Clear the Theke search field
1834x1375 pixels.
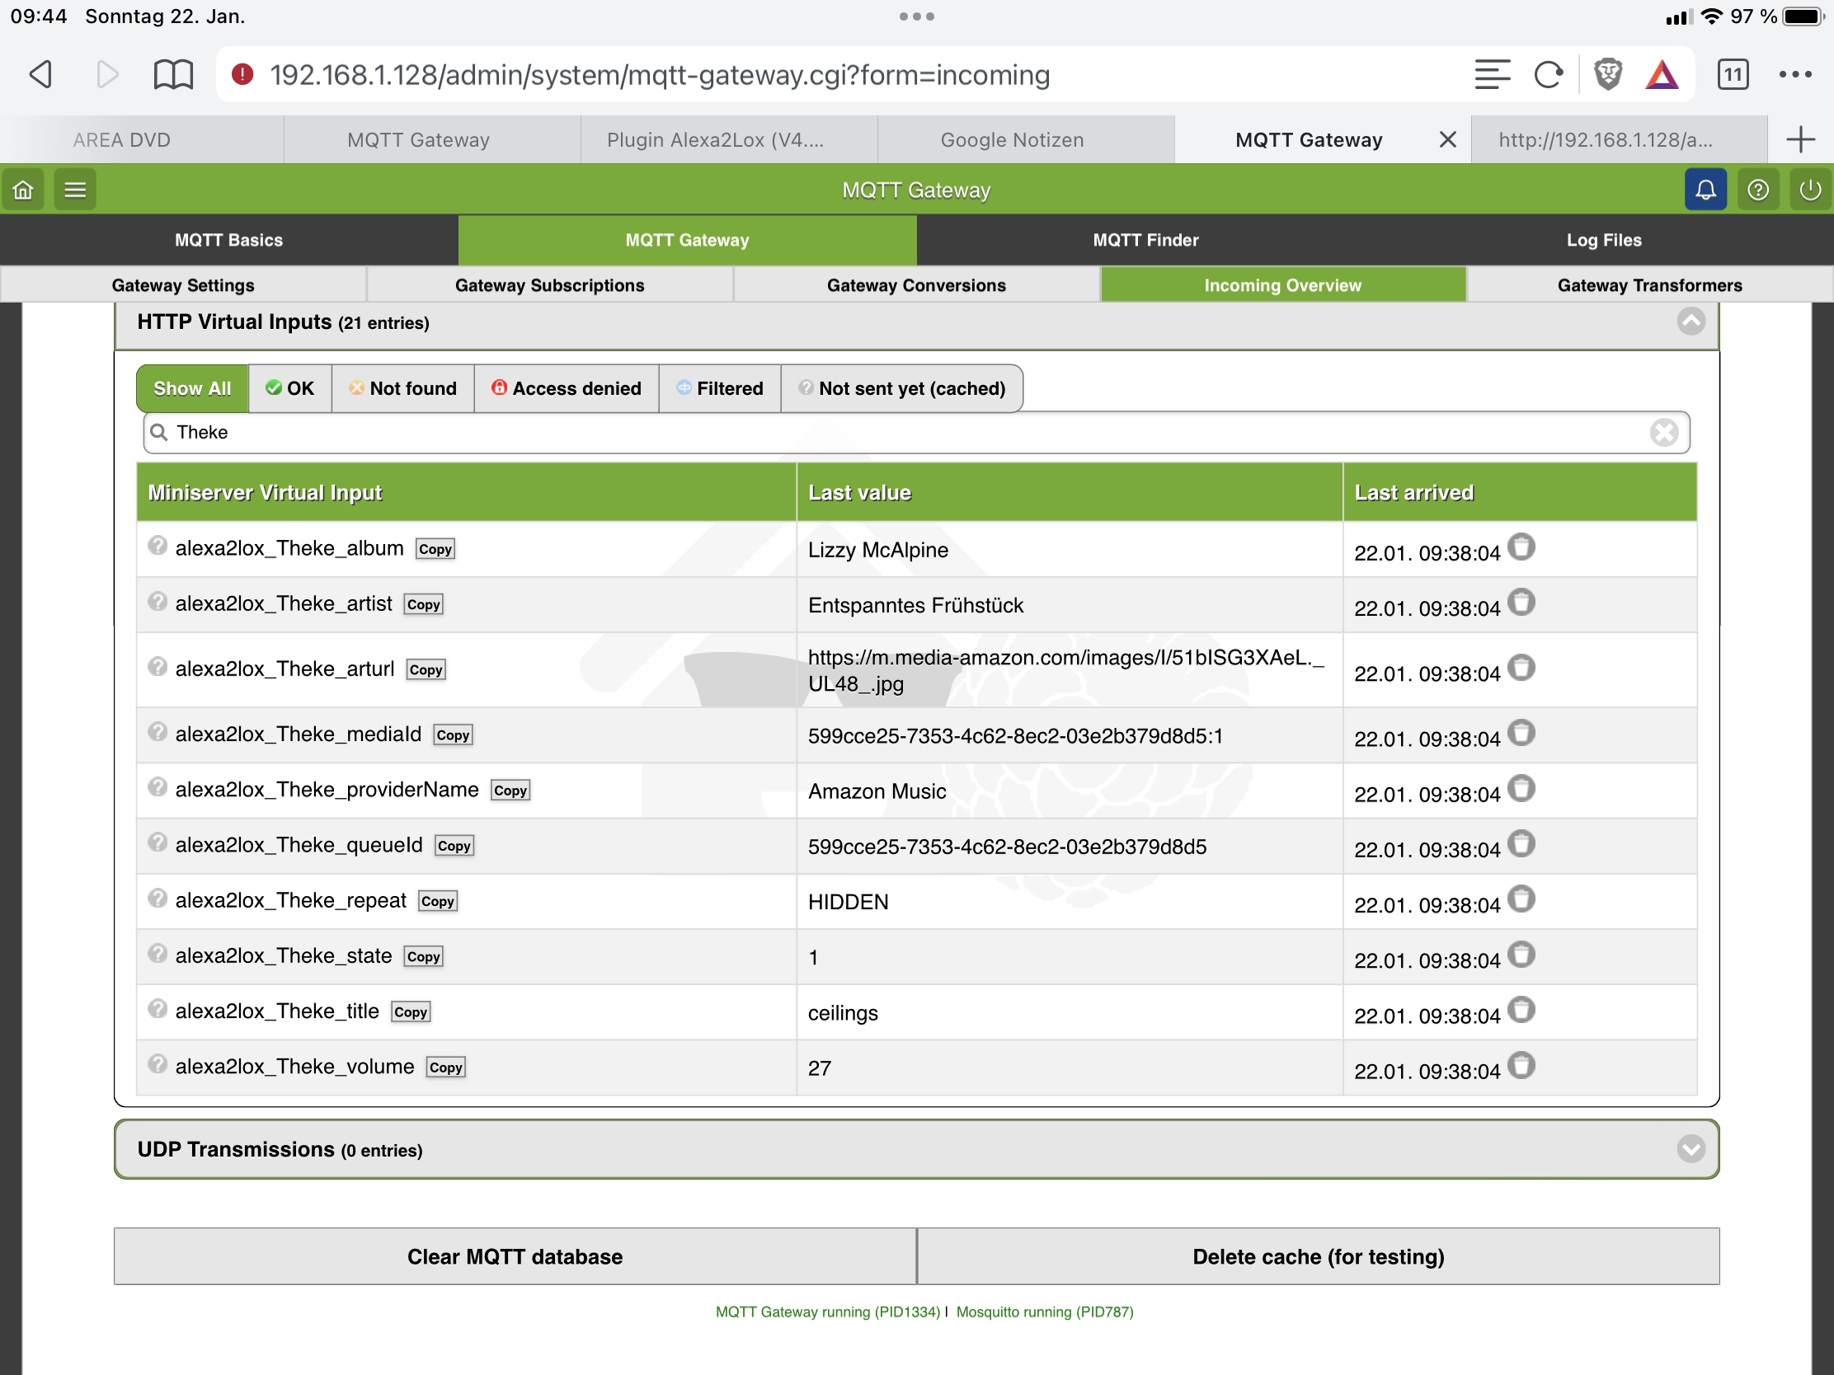1663,433
